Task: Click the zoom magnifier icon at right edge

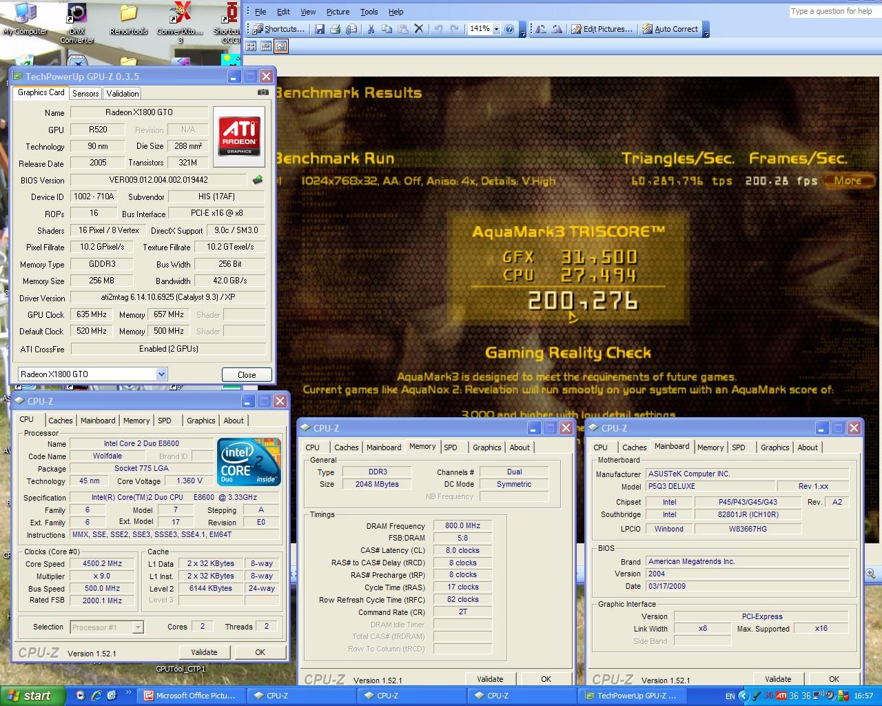Action: (x=870, y=573)
